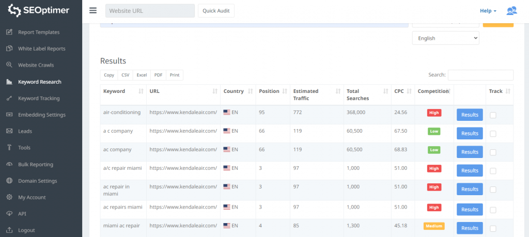Click the Report Templates sidebar icon
This screenshot has width=529, height=237.
[9, 32]
